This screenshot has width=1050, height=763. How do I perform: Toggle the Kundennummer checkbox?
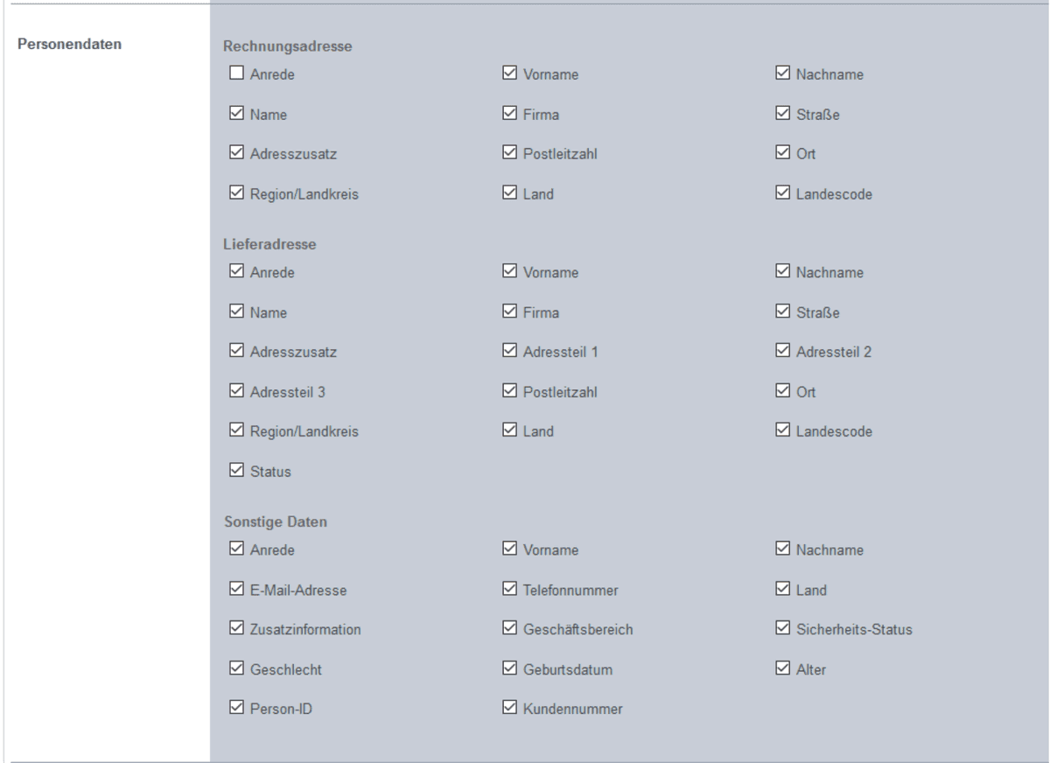click(x=509, y=709)
